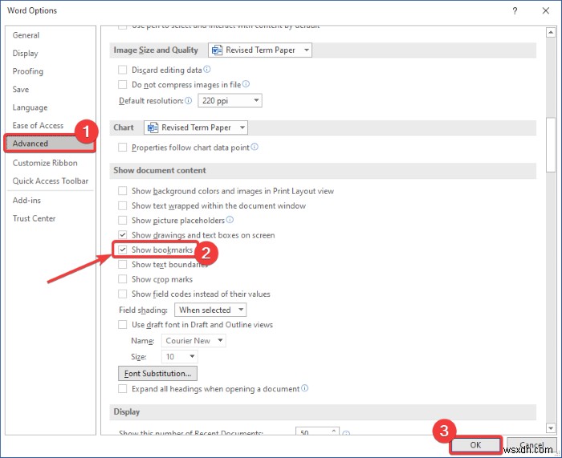
Task: Select General options category
Action: click(26, 35)
